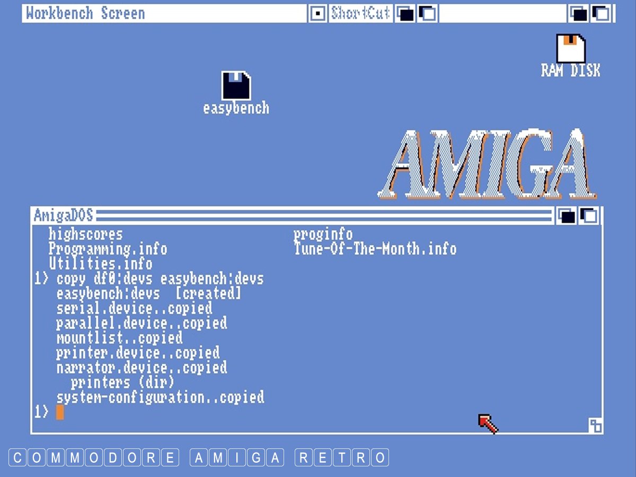This screenshot has width=636, height=477.
Task: Click the Workbench Screen title text
Action: point(85,14)
